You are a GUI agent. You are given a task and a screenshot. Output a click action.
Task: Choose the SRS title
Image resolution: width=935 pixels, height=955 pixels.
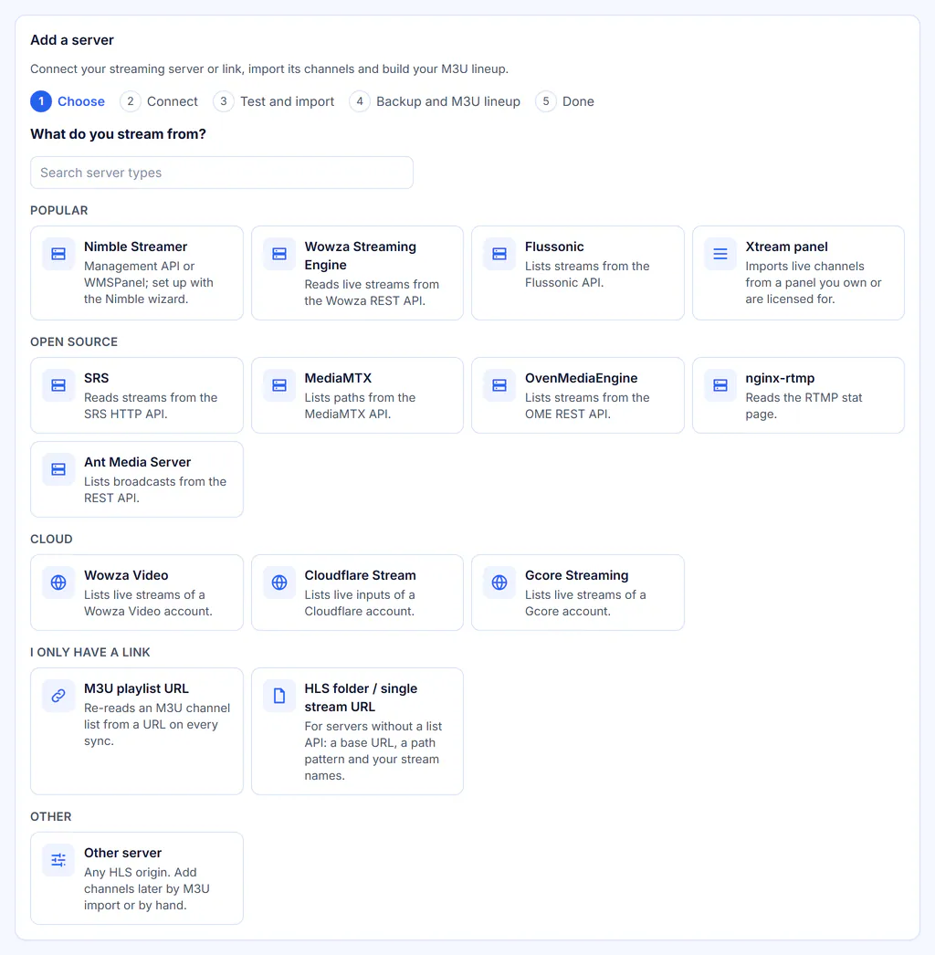pyautogui.click(x=96, y=378)
